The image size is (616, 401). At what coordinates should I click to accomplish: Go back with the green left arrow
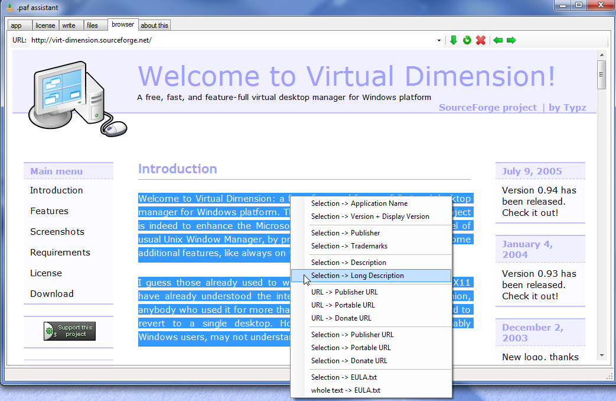pyautogui.click(x=498, y=40)
